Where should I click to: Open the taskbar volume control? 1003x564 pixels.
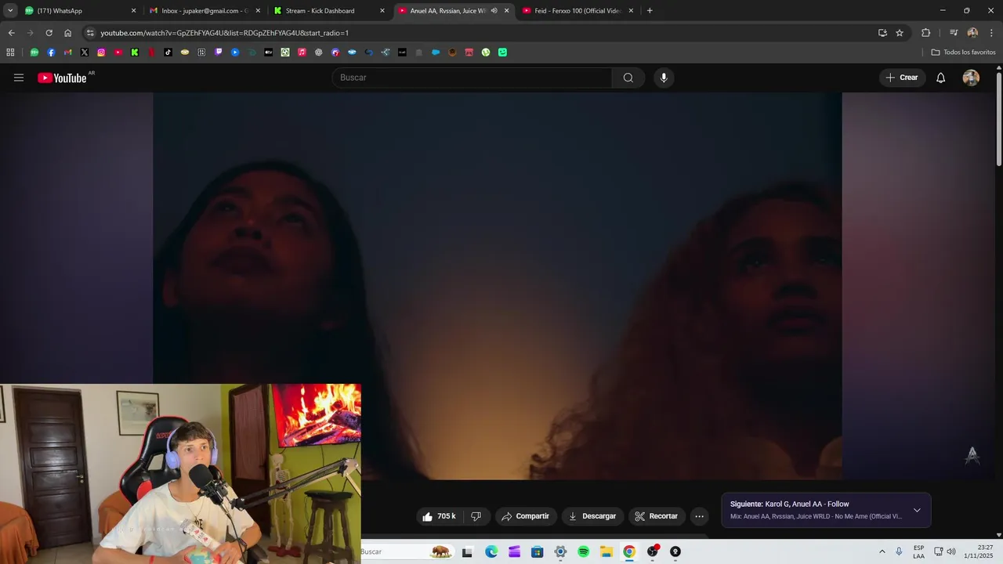[x=951, y=551]
